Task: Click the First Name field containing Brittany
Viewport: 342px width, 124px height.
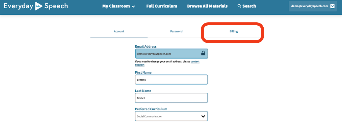Action: click(171, 80)
